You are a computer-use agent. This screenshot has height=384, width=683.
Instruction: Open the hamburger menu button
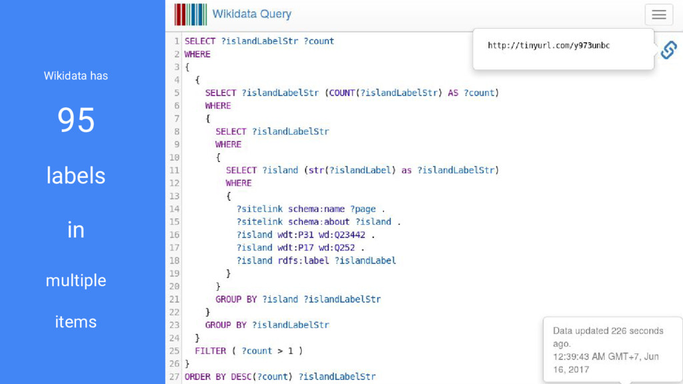pos(658,15)
